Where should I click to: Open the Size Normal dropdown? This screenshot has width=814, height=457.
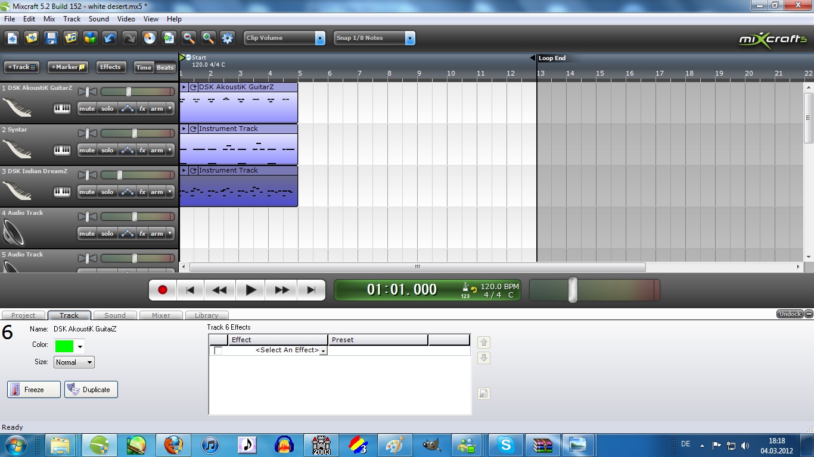(74, 362)
